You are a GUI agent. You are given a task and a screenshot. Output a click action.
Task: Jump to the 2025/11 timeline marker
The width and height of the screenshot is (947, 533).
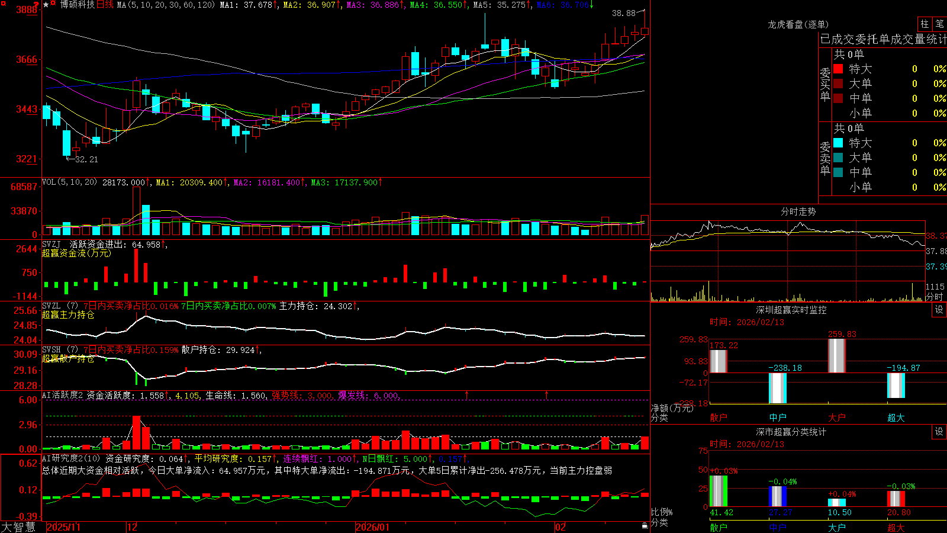click(x=63, y=527)
